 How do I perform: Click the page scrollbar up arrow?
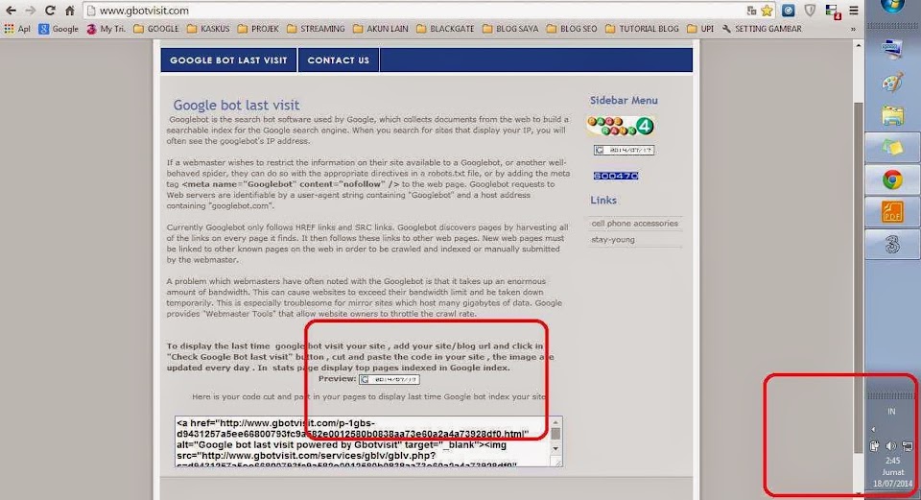pyautogui.click(x=858, y=45)
